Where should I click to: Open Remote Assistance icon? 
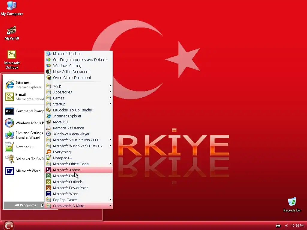(x=49, y=128)
